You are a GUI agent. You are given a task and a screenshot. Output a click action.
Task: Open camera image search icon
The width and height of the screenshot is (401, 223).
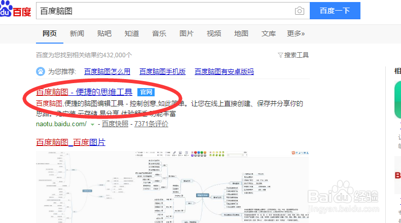(x=300, y=11)
